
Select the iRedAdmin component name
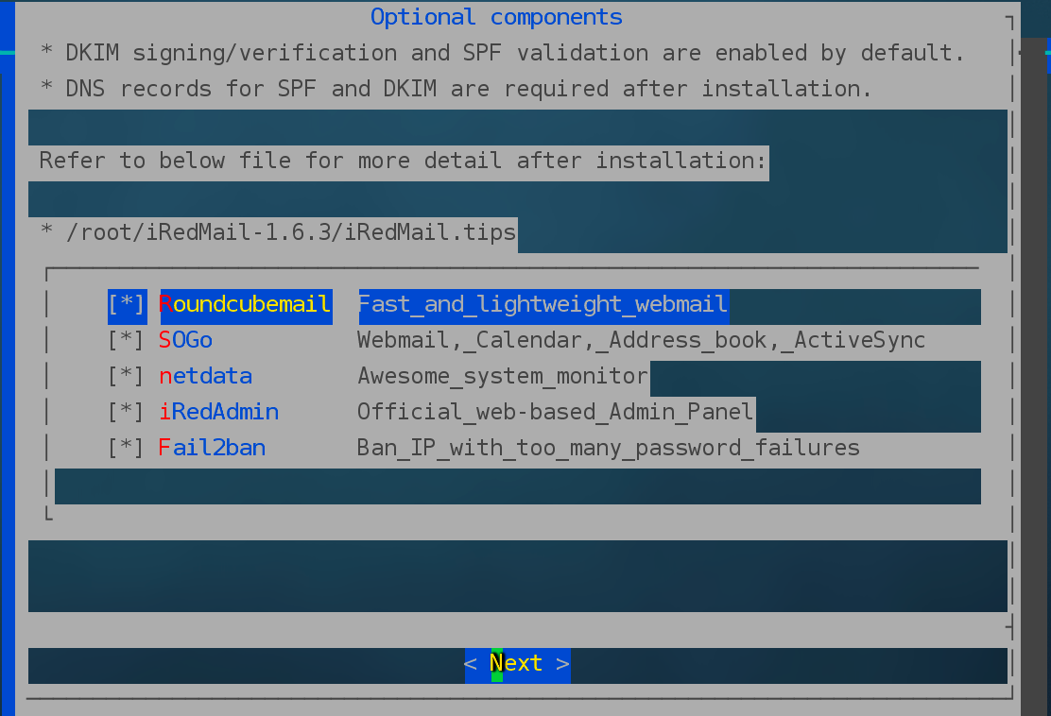pos(219,413)
